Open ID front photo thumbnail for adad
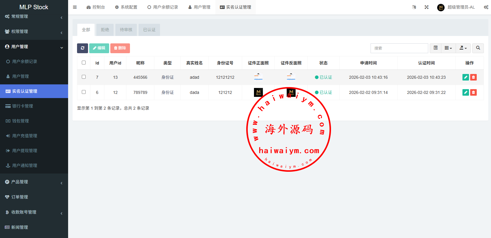The height and width of the screenshot is (238, 491). coord(258,77)
